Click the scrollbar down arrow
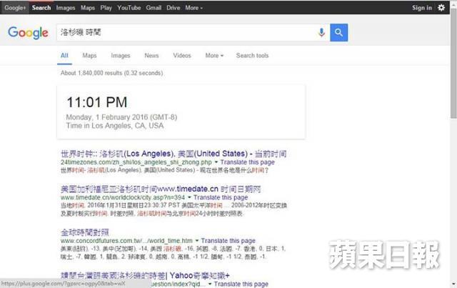Image resolution: width=457 pixels, height=288 pixels. [453, 284]
